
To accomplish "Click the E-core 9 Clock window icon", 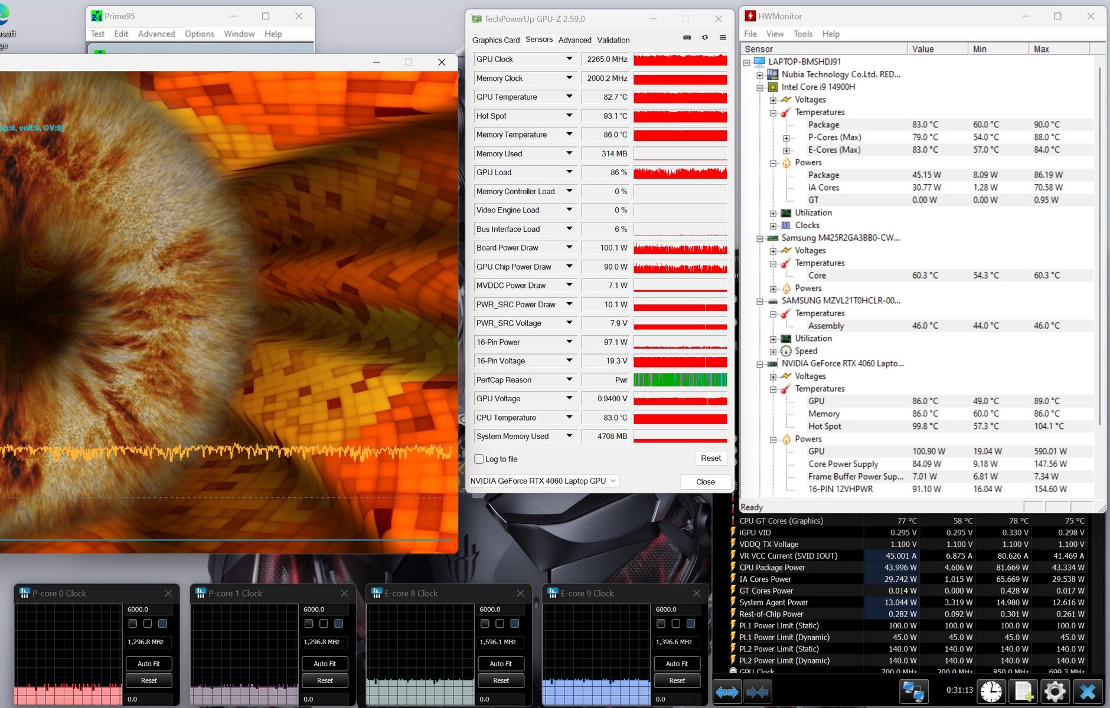I will [553, 593].
